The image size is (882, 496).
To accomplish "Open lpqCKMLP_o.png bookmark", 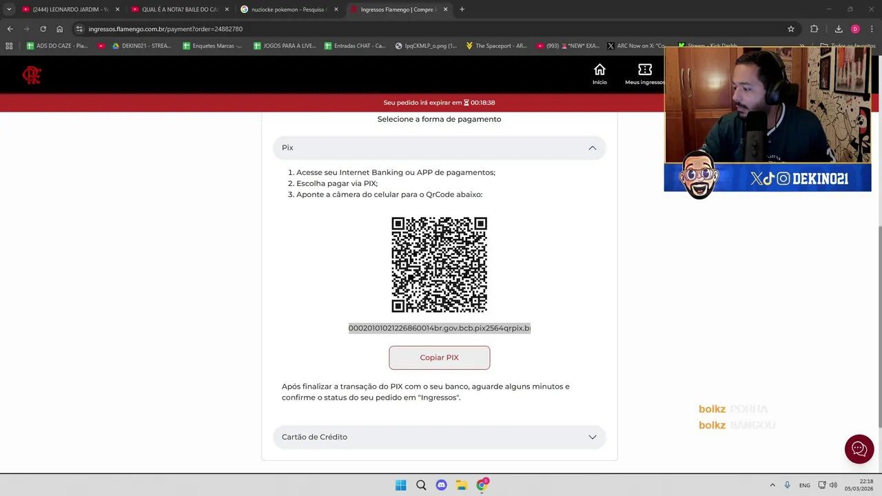I will pyautogui.click(x=426, y=46).
